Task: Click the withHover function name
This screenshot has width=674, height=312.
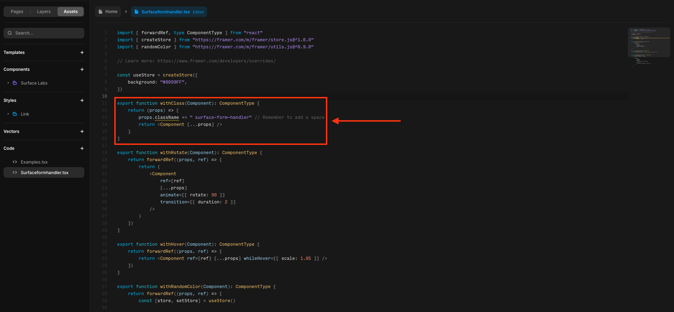Action: pos(172,244)
